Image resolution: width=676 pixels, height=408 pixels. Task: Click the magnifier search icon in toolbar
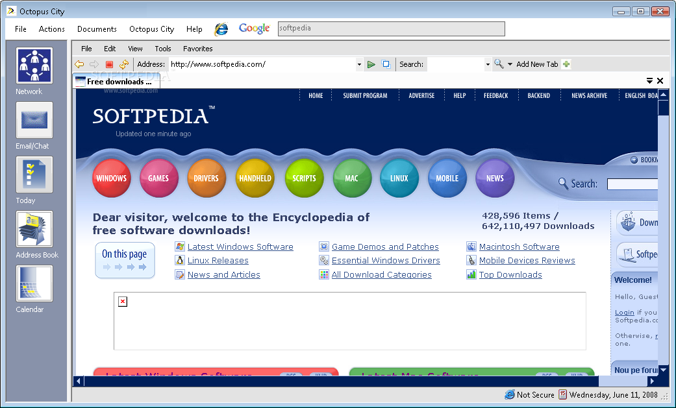click(x=499, y=64)
